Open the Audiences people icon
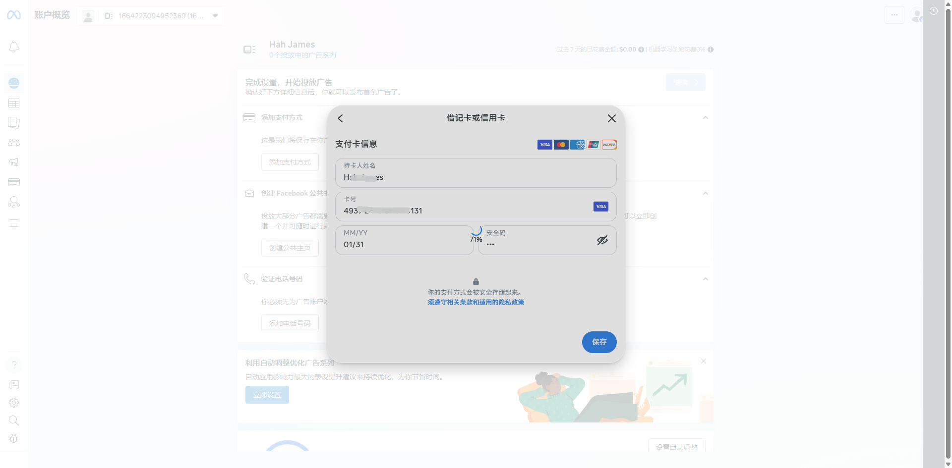This screenshot has height=468, width=952. 14,142
